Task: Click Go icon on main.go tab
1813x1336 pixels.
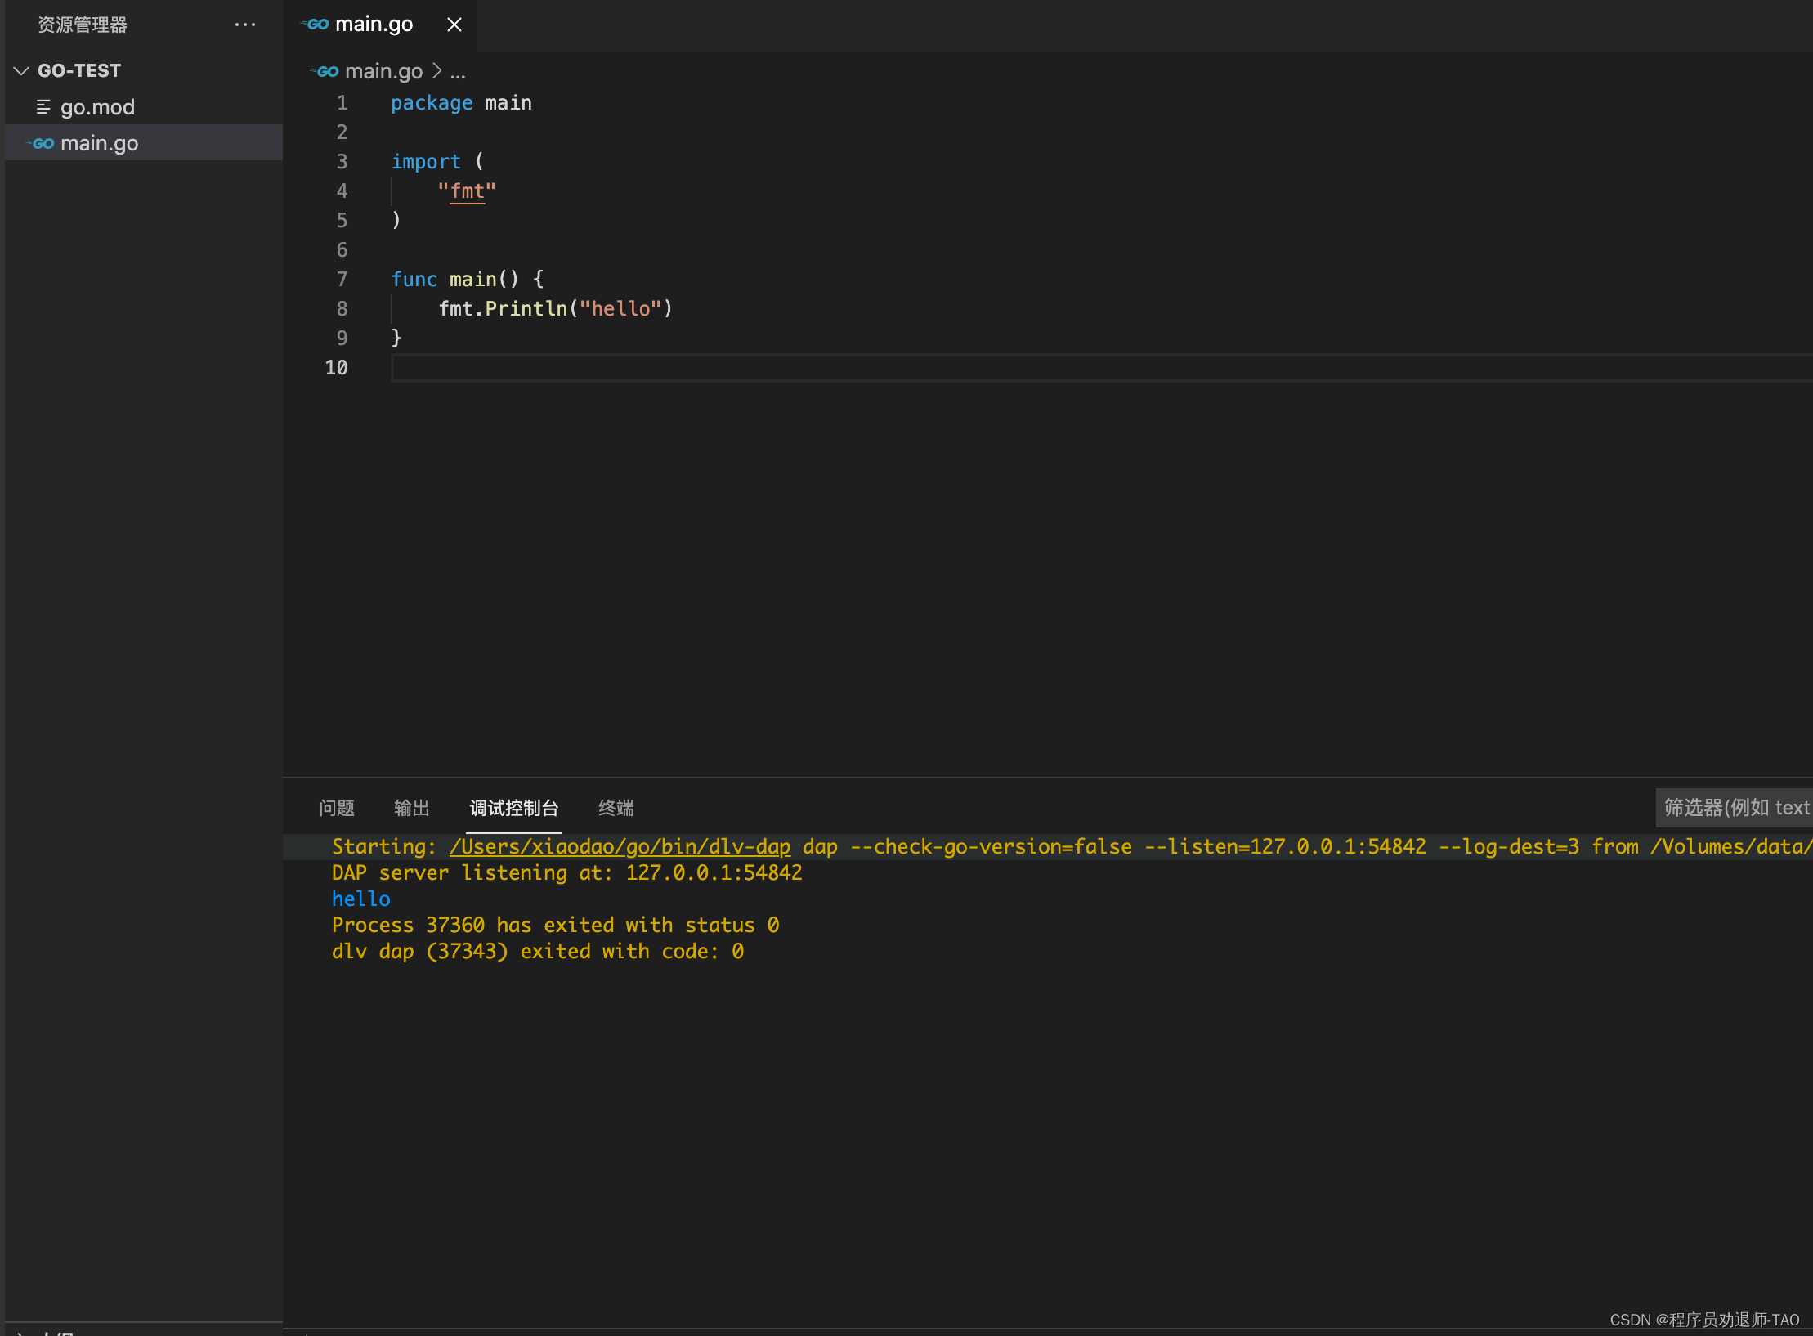Action: 316,25
